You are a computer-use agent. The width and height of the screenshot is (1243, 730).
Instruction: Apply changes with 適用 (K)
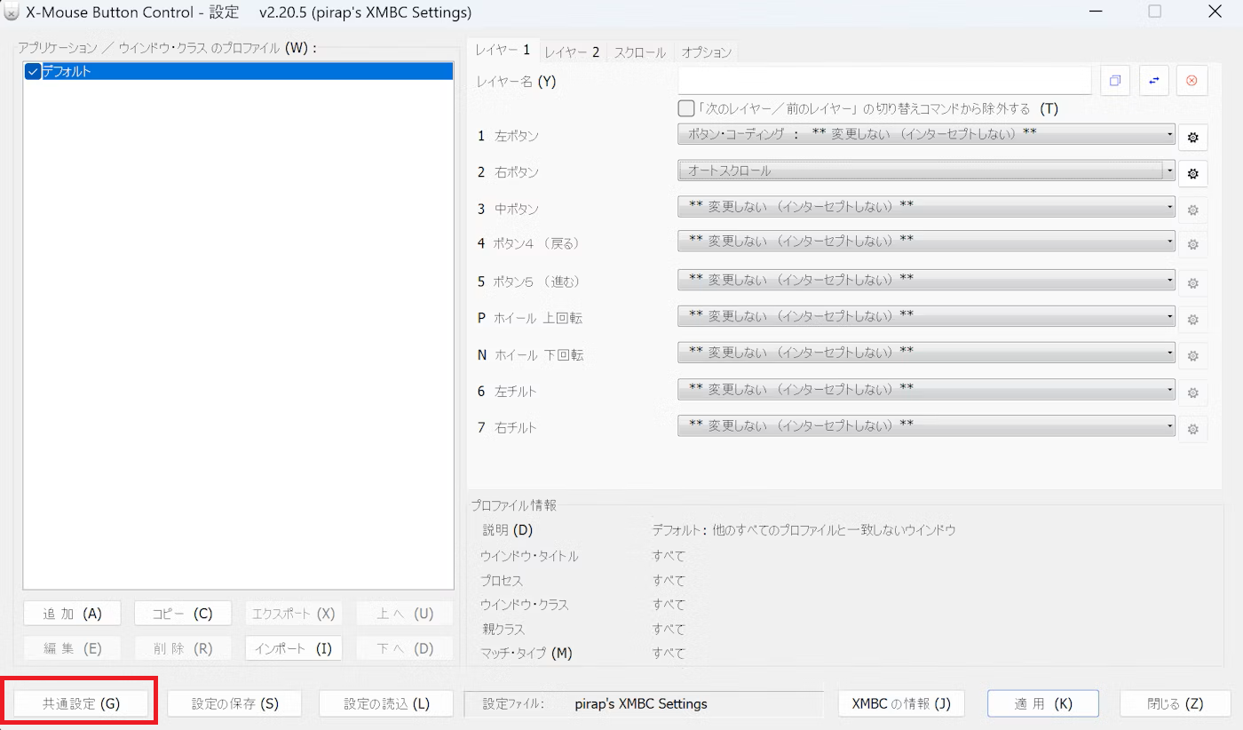pos(1043,703)
